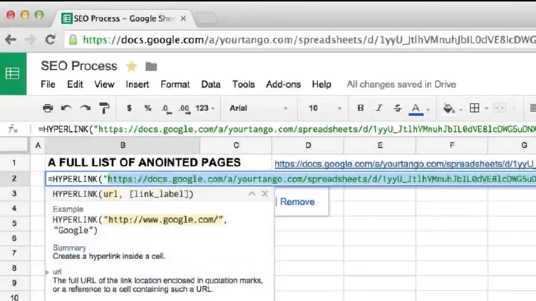The width and height of the screenshot is (536, 301).
Task: Reload the page
Action: tap(50, 40)
